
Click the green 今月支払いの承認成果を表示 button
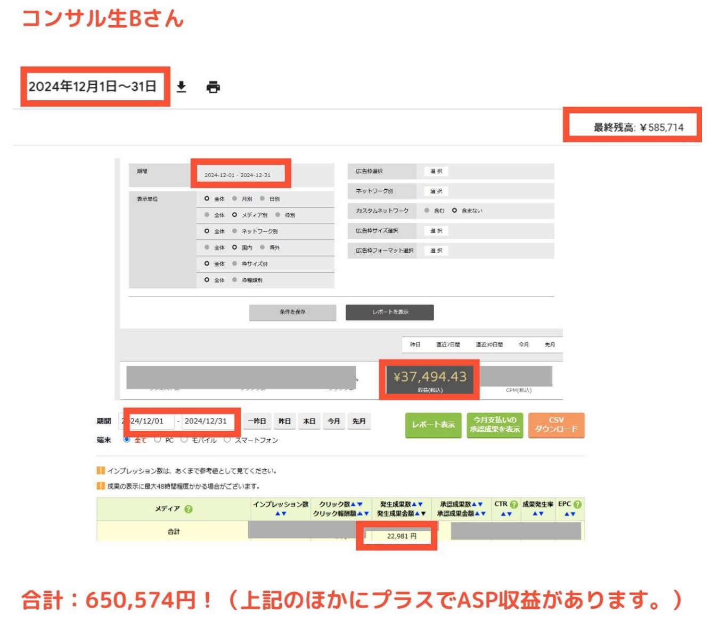[x=495, y=425]
